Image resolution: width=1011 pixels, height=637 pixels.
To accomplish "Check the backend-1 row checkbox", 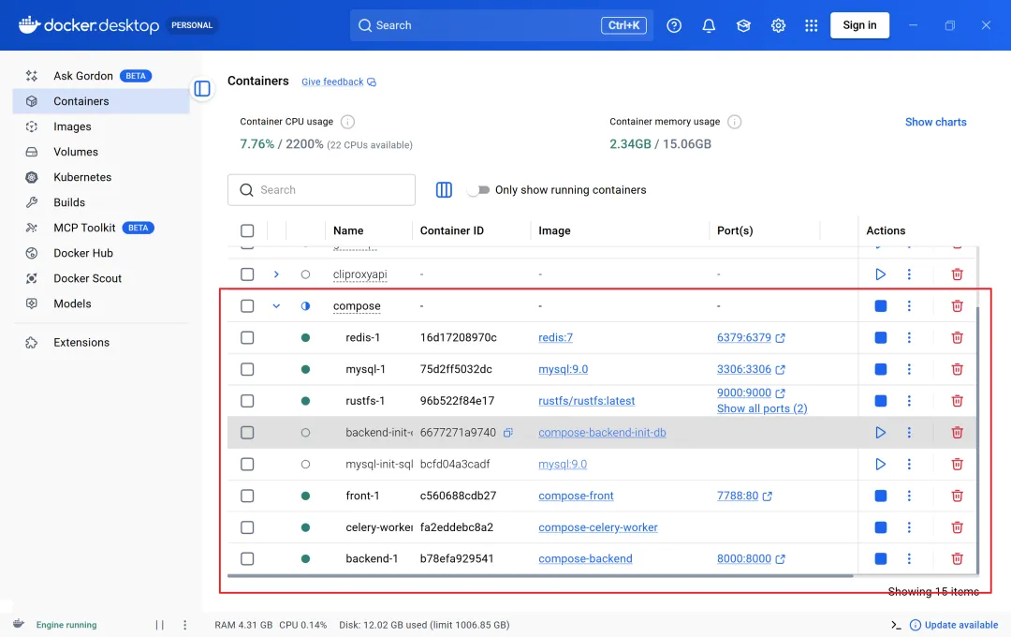I will pos(247,559).
